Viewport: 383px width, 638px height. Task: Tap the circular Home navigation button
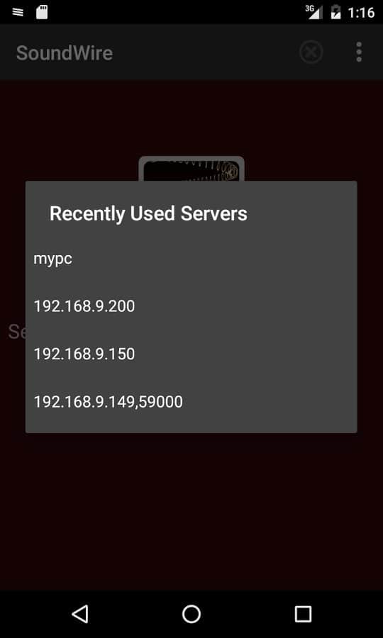coord(191,614)
